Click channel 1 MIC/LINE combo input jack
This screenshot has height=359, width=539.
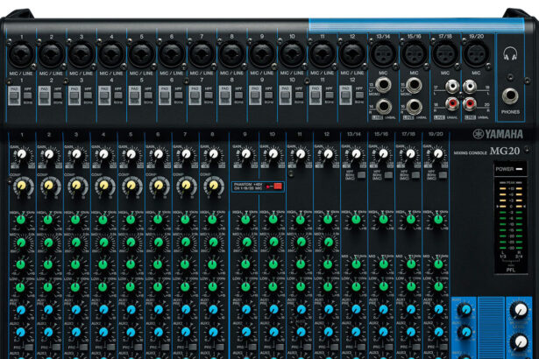(x=21, y=55)
